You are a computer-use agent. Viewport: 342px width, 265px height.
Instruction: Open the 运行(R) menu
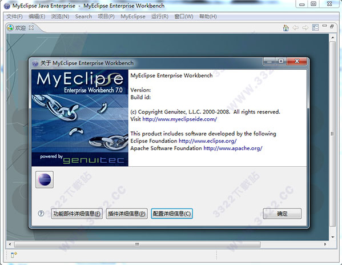160,17
